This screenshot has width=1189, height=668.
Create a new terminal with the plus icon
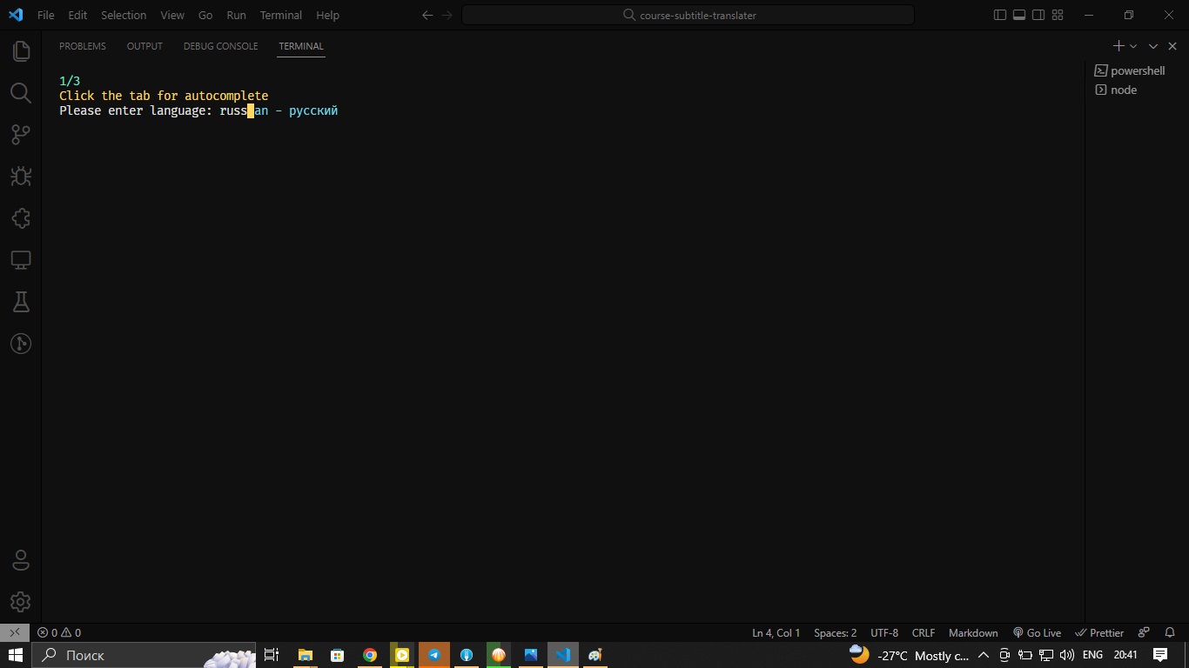point(1118,45)
